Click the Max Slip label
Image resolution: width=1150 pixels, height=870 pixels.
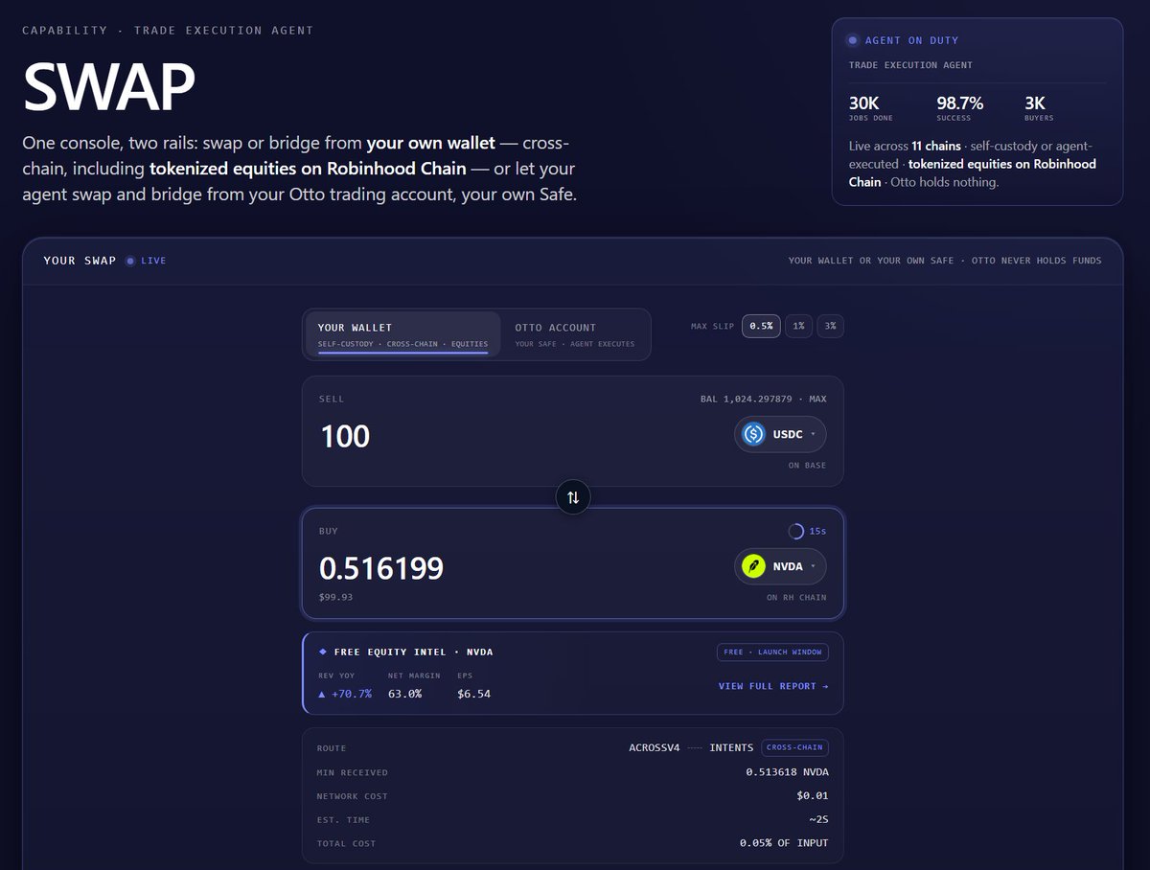coord(712,326)
